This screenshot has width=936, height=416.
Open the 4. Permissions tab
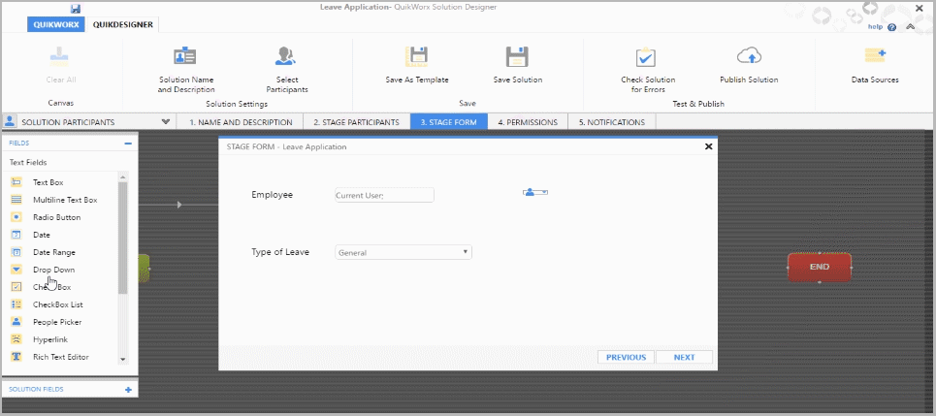tap(528, 122)
